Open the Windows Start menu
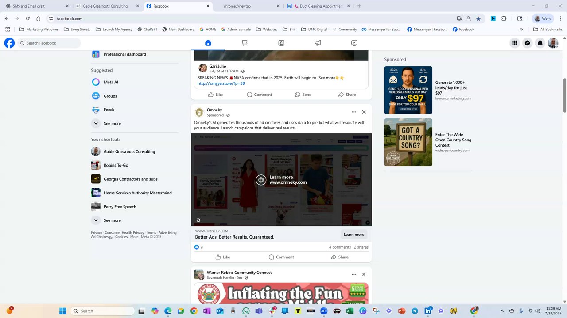This screenshot has height=318, width=567. pos(63,311)
